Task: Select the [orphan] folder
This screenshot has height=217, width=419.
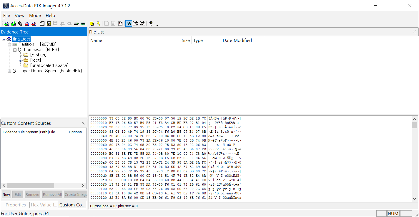Action: coord(38,55)
